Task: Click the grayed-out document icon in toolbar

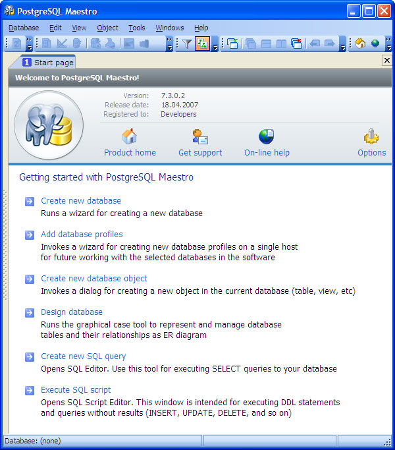Action: click(x=47, y=43)
